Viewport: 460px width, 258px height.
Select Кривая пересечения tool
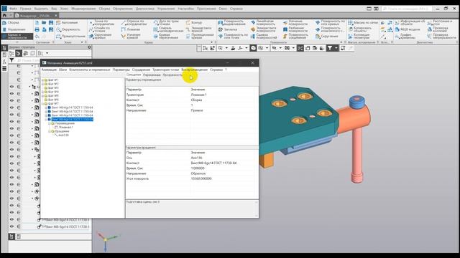[x=166, y=36]
